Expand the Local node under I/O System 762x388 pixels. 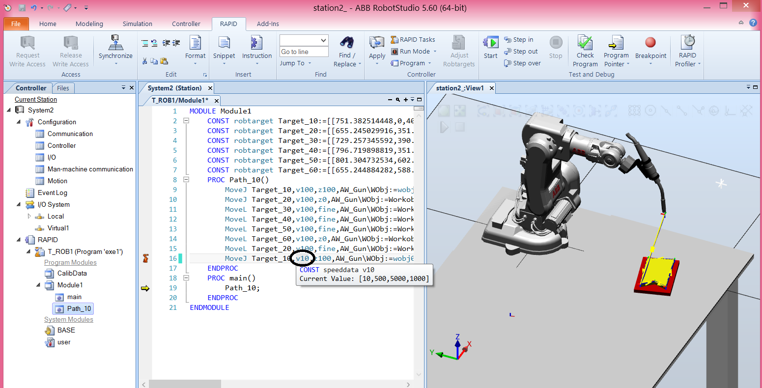point(29,216)
